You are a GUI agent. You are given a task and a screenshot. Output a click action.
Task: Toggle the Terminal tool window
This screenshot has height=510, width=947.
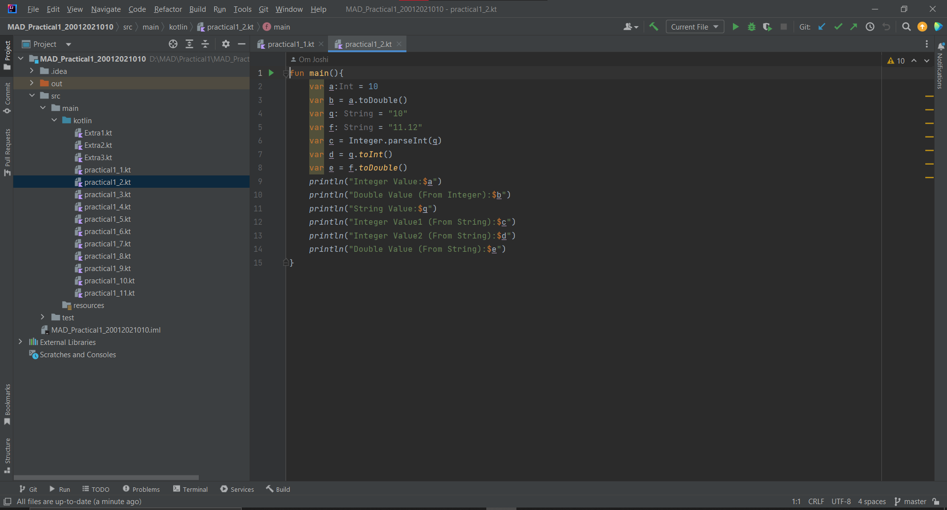click(190, 489)
